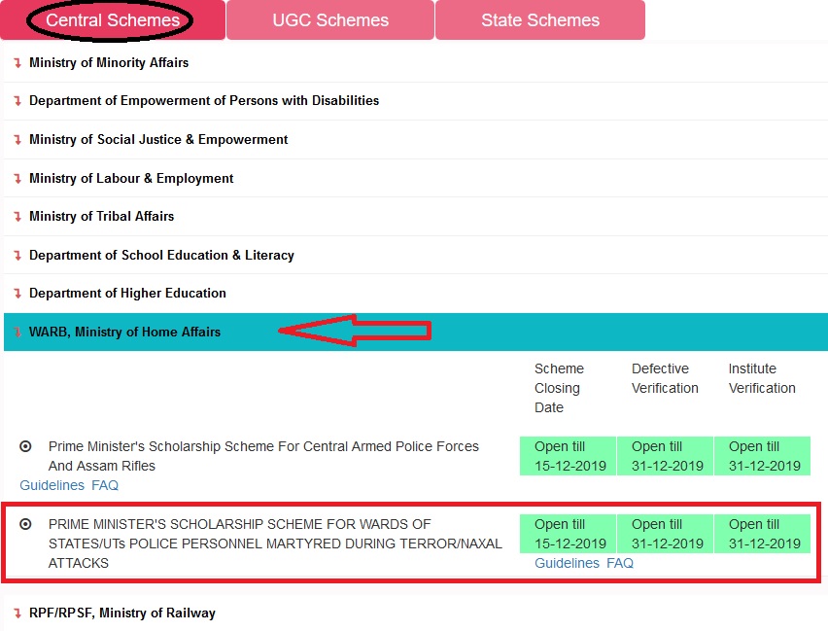Switch to UGC Schemes tab
Screen dimensions: 828x631
[330, 20]
